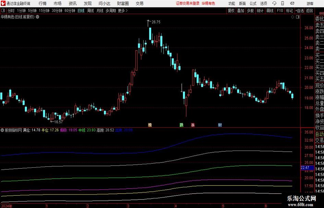The height and width of the screenshot is (208, 324).
Task: Click the 复权 toolbar button
Action: (231, 11)
